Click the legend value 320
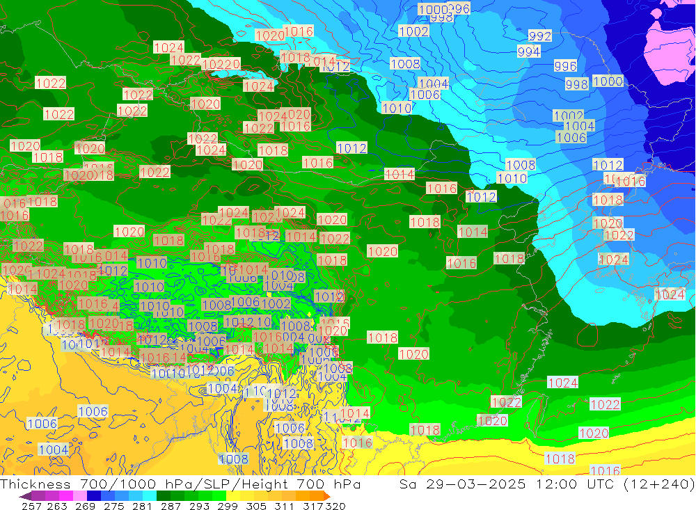This screenshot has height=510, width=696. click(335, 506)
